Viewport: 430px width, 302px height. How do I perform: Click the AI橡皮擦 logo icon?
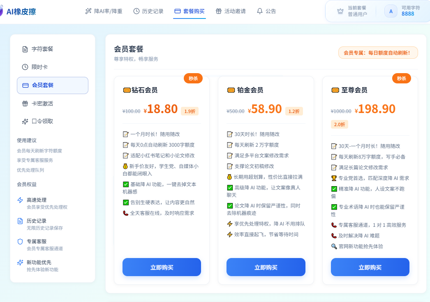(x=2, y=12)
